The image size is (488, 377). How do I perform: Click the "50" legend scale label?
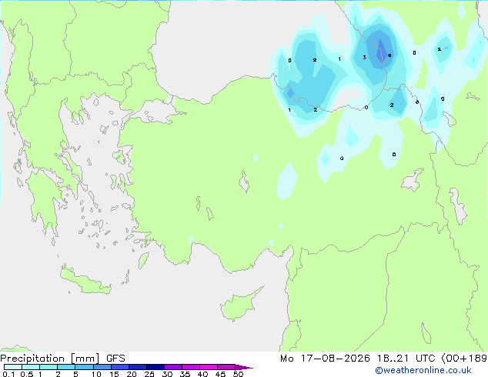pos(238,374)
